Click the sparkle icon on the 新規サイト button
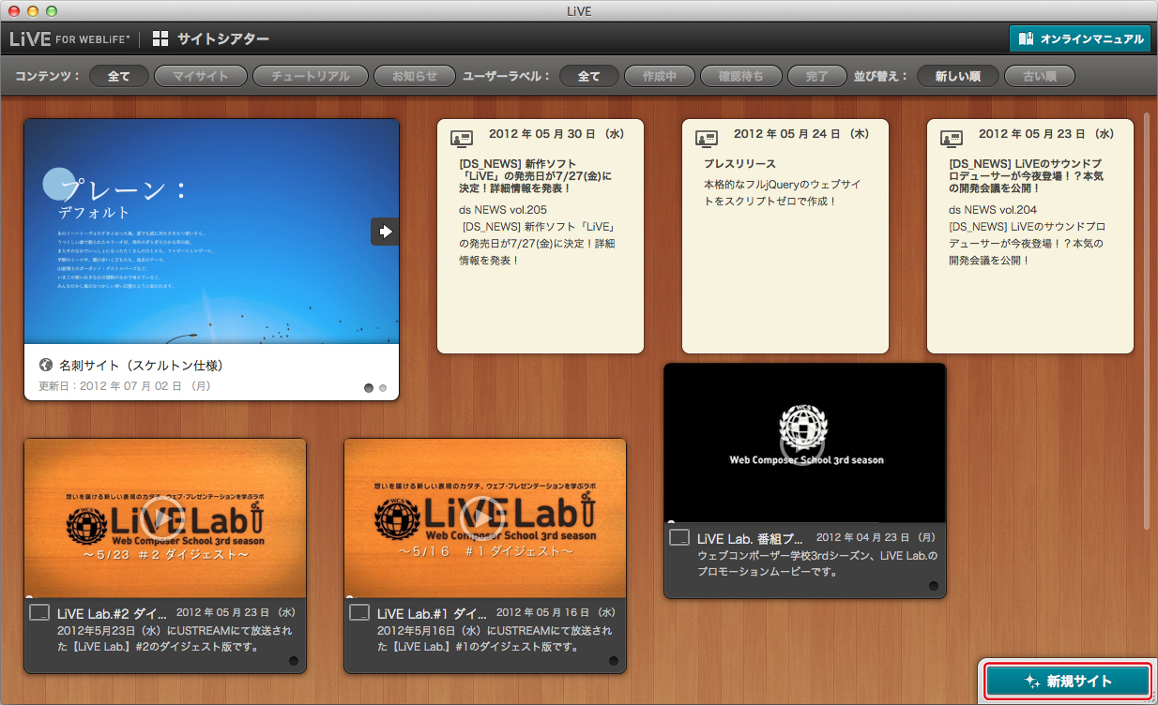Viewport: 1158px width, 705px height. tap(1032, 682)
